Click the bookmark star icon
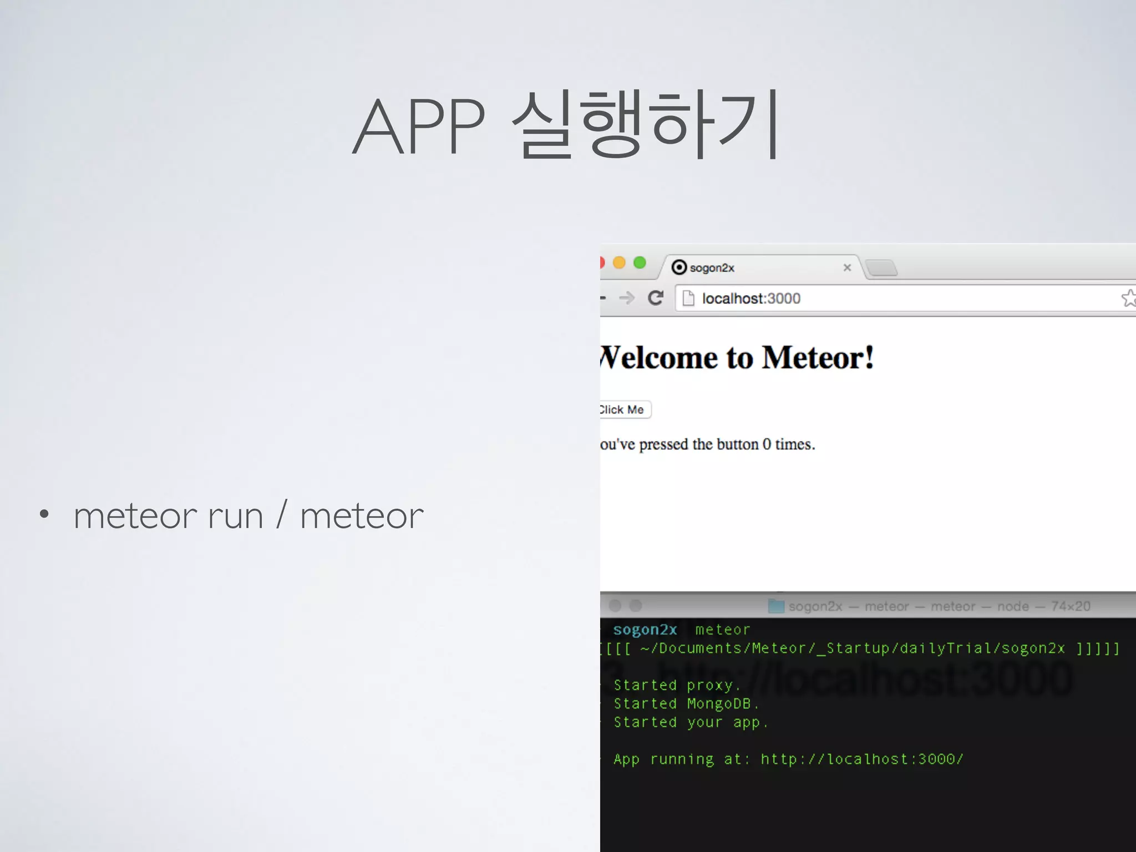Viewport: 1136px width, 852px height. [x=1129, y=298]
